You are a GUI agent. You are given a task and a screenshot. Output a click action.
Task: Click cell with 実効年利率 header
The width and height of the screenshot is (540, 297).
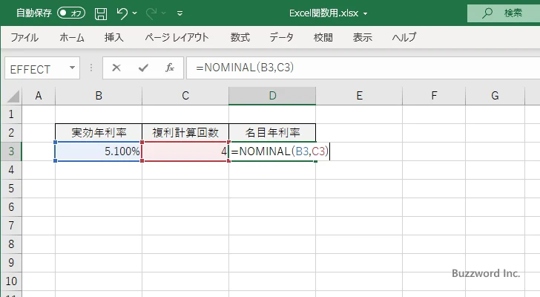(x=99, y=133)
